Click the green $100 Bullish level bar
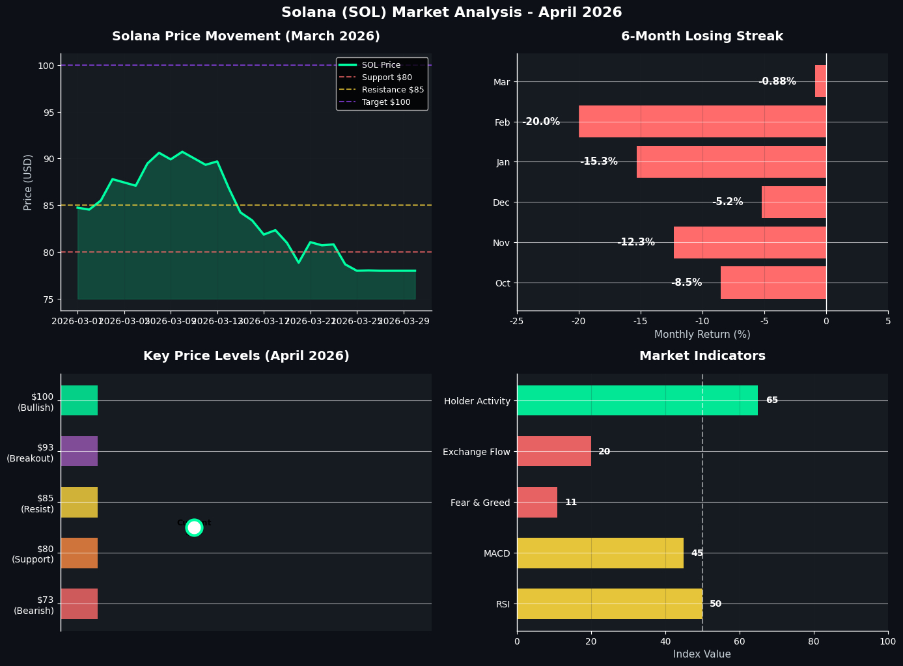This screenshot has height=666, width=903. tap(79, 400)
